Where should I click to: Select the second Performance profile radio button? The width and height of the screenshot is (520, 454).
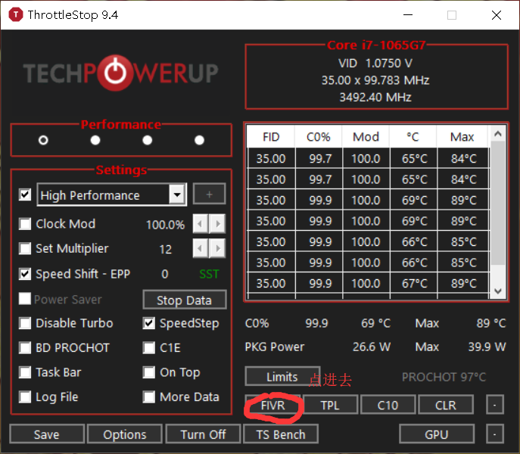pos(95,140)
